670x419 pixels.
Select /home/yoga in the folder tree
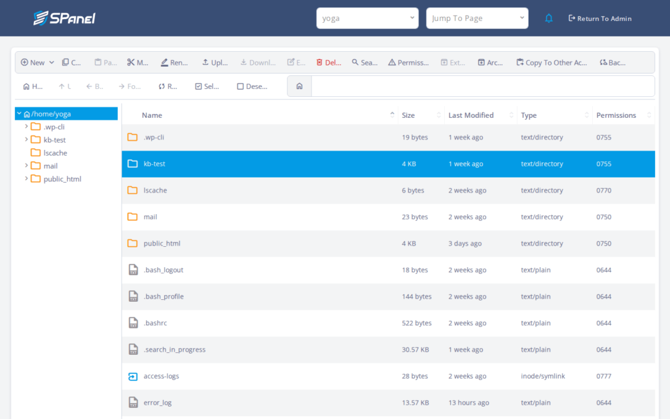(x=66, y=114)
